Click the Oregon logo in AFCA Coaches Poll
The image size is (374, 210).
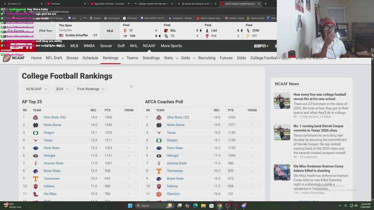click(x=159, y=140)
